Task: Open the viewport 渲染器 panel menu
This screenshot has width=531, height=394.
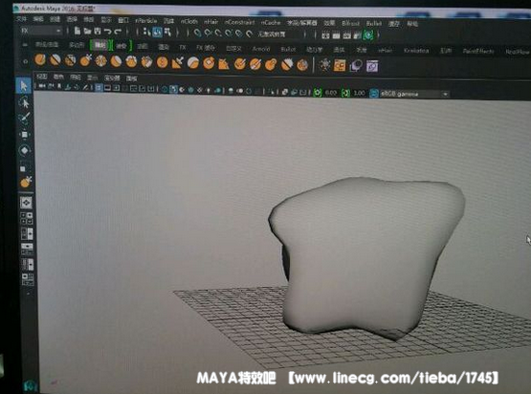Action: pyautogui.click(x=112, y=78)
